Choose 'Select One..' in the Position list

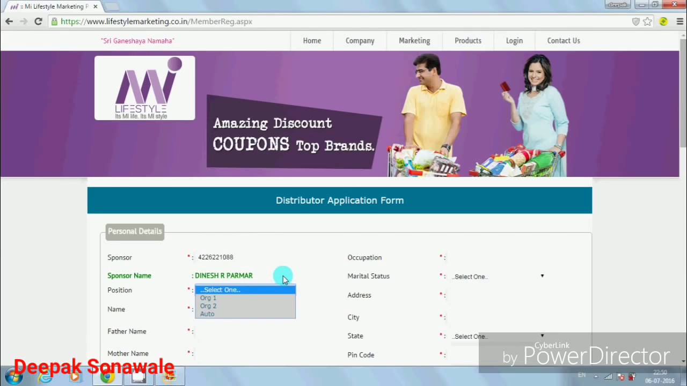point(245,289)
